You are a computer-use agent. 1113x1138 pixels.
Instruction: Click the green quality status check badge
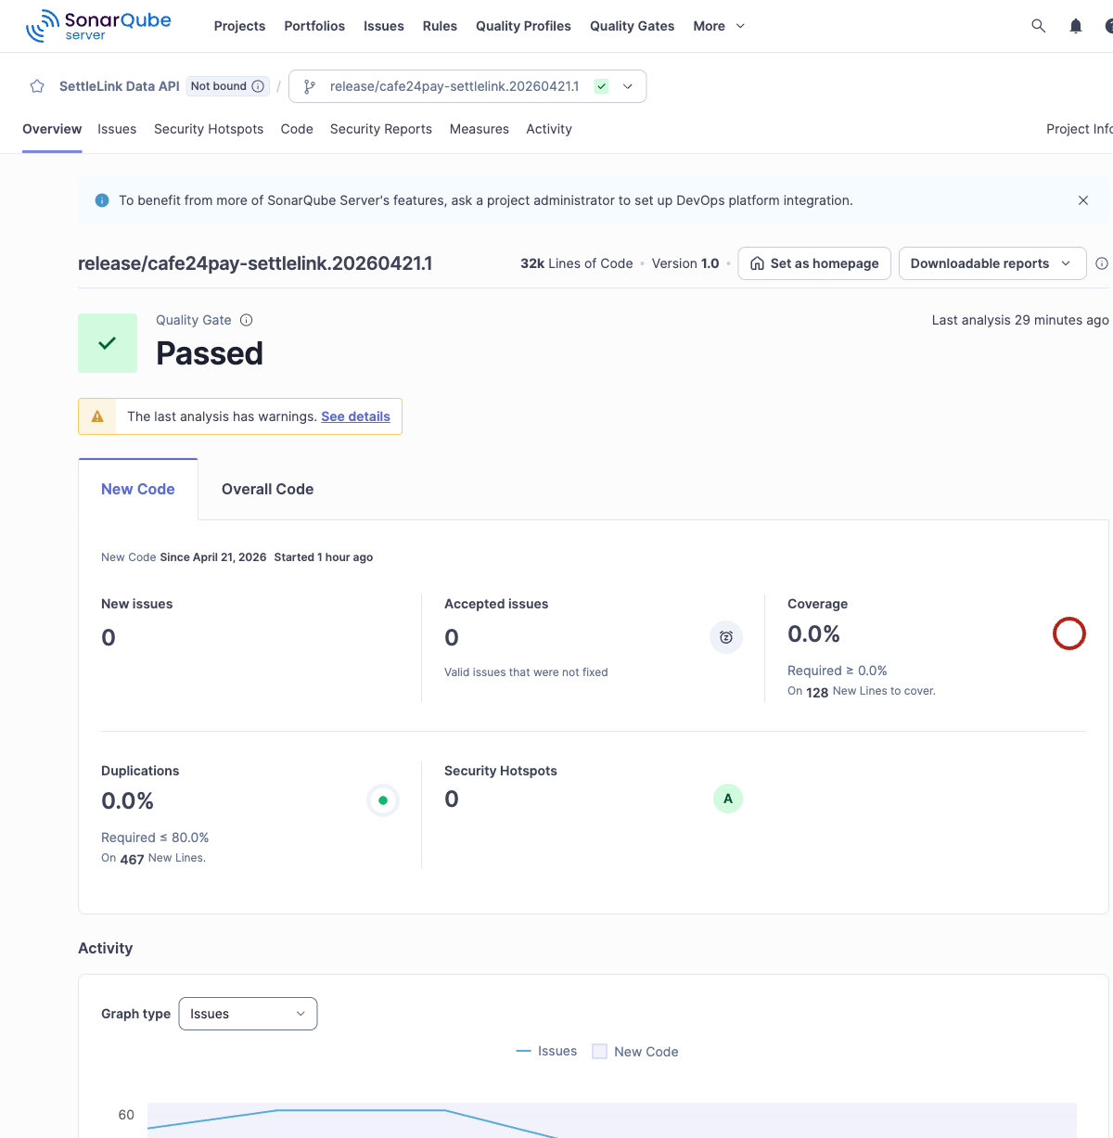[602, 86]
